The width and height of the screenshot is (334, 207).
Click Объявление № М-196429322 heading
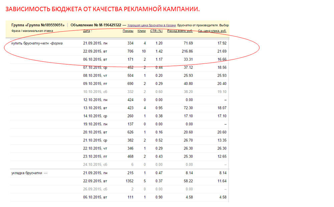96,25
